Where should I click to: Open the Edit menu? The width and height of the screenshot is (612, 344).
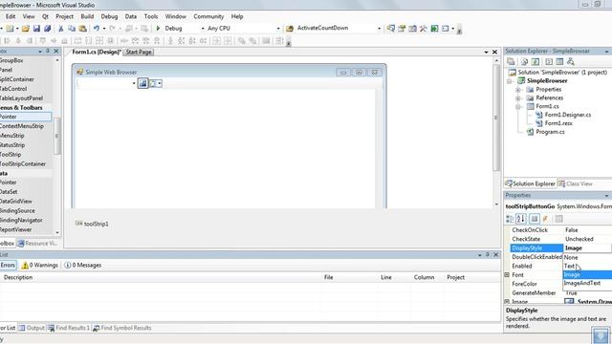click(11, 16)
